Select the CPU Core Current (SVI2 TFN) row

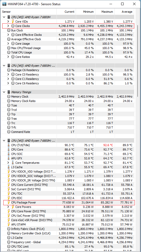coord(68,185)
